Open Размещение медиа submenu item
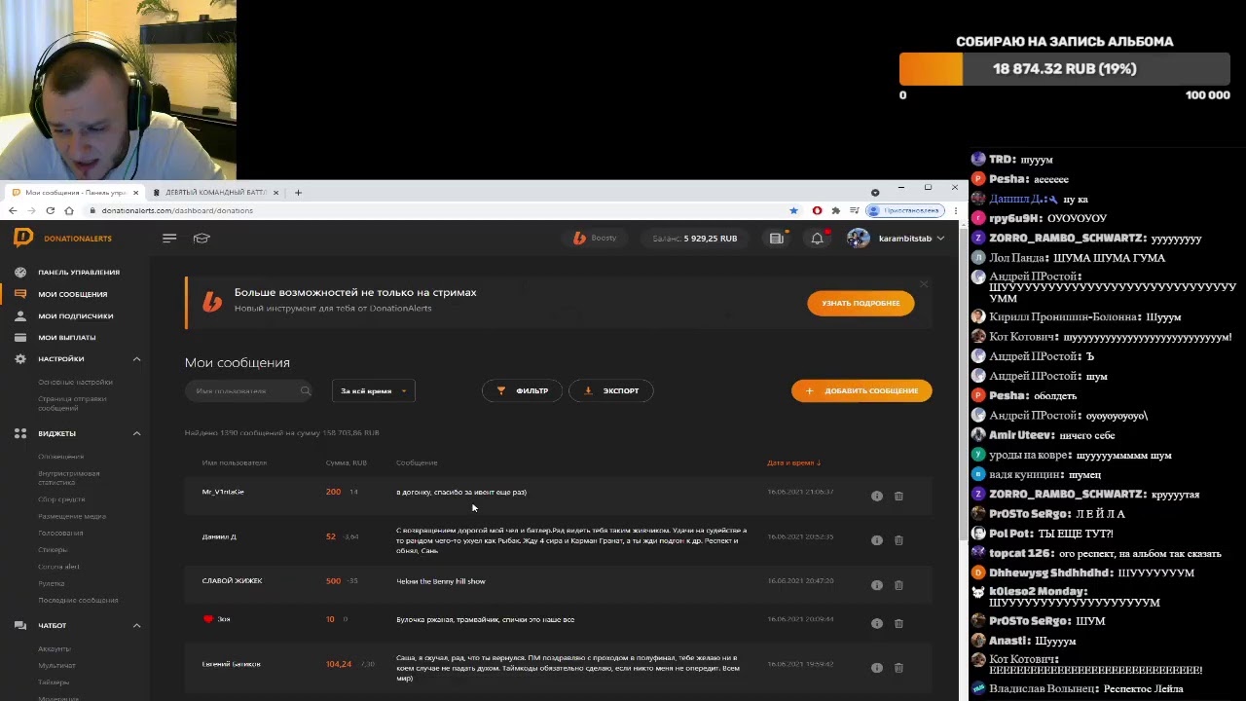1246x701 pixels. pyautogui.click(x=72, y=516)
